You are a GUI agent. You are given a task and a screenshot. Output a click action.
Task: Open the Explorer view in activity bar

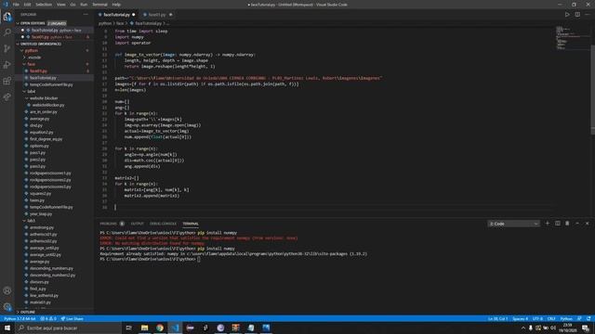click(x=7, y=17)
